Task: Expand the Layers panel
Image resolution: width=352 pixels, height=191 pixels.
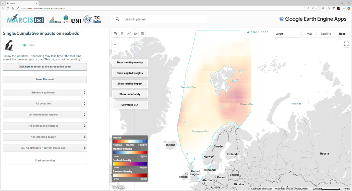Action: pos(287,34)
